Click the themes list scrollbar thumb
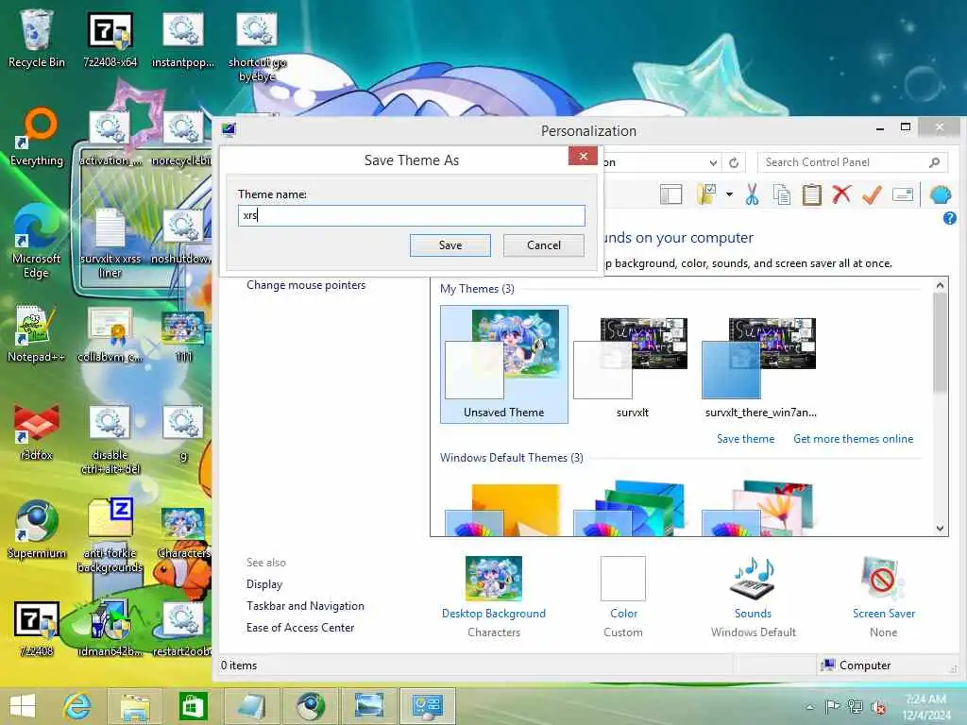 [x=940, y=342]
